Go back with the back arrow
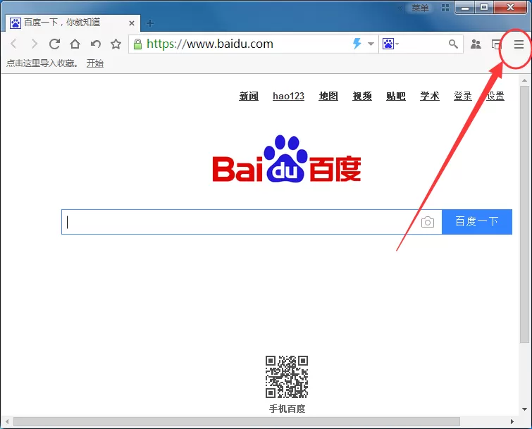This screenshot has width=532, height=429. (x=13, y=44)
